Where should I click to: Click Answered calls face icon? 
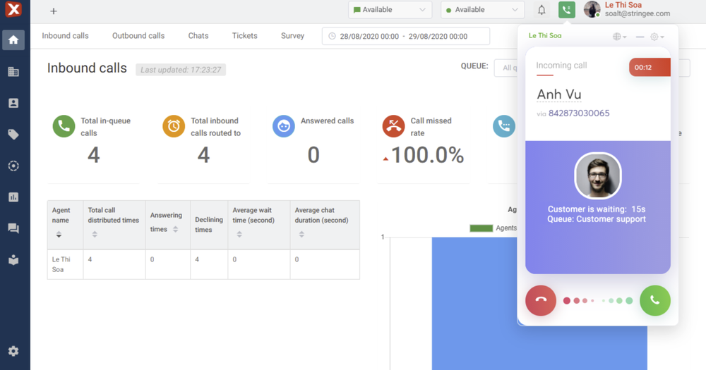coord(284,126)
